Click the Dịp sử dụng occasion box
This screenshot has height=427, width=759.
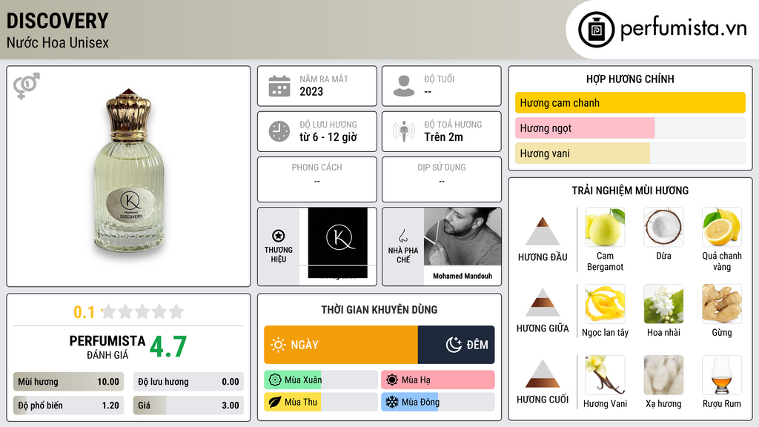coord(442,179)
